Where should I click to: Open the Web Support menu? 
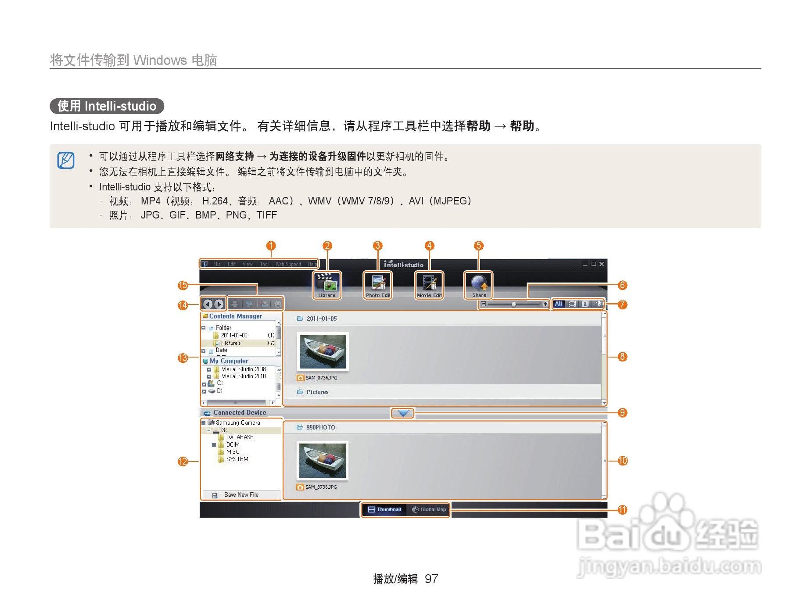click(x=288, y=264)
